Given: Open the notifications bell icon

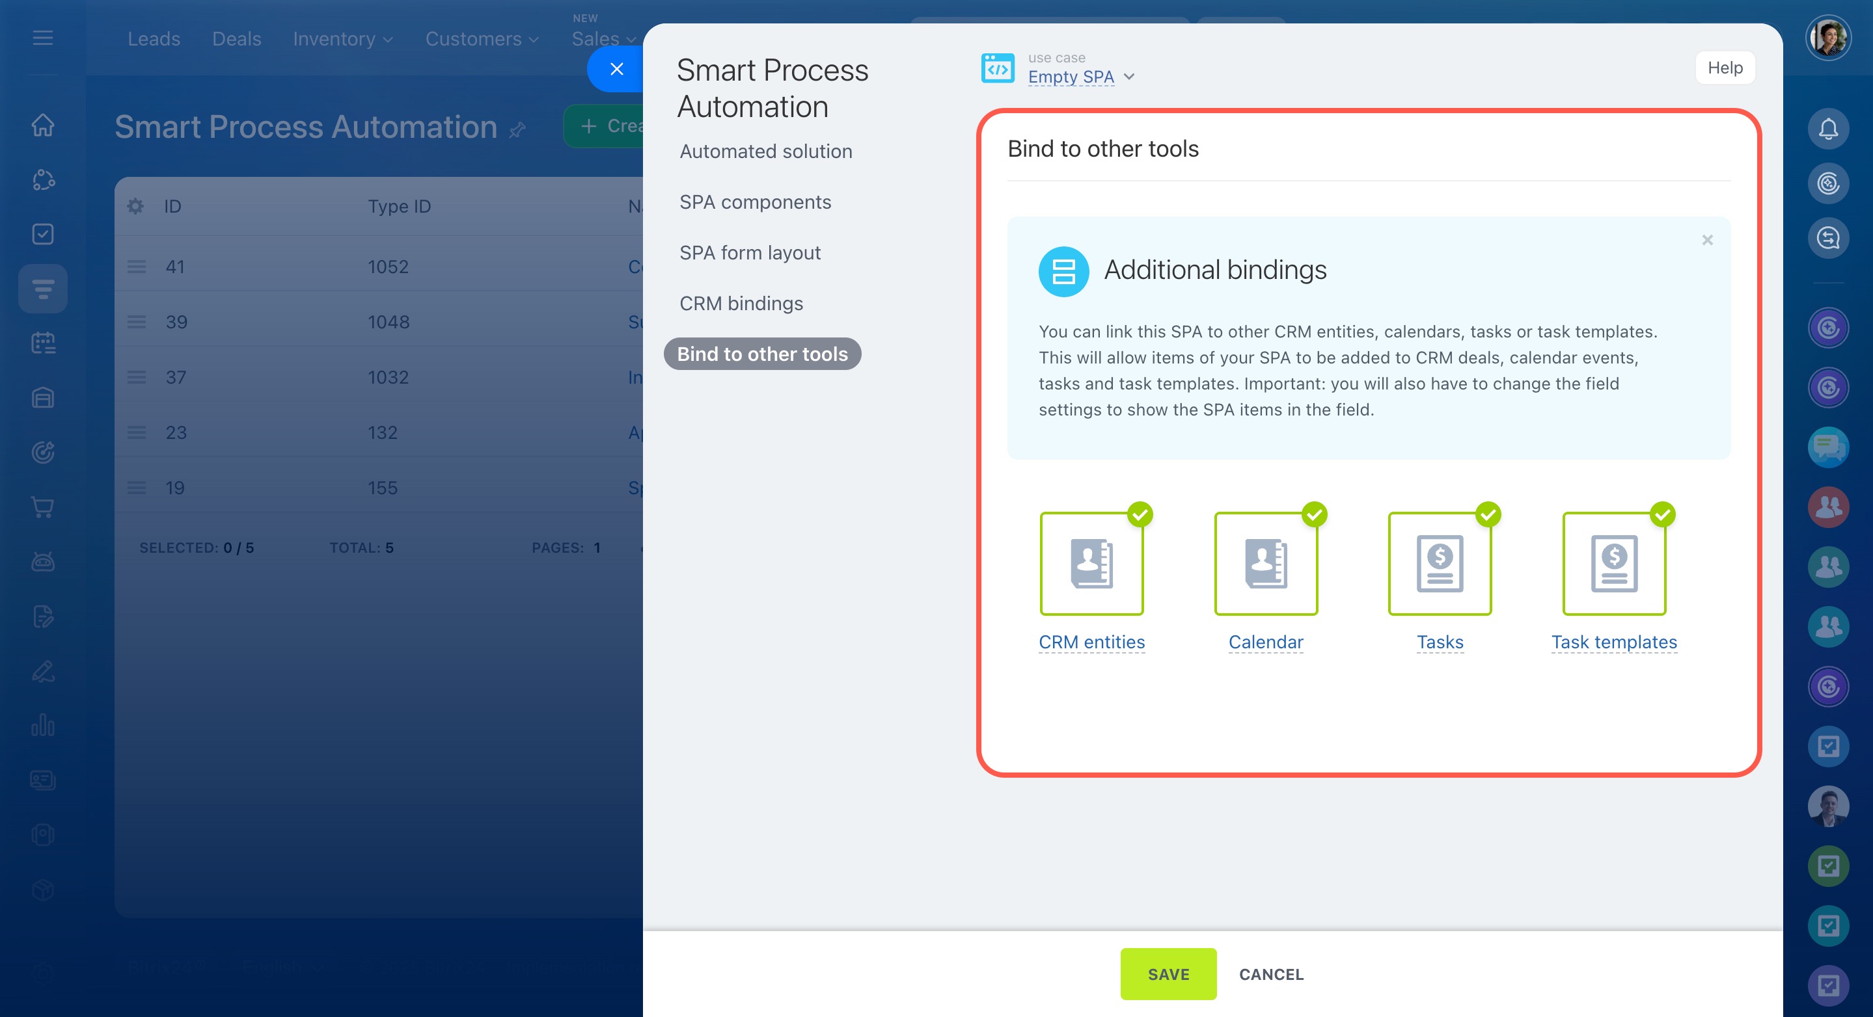Looking at the screenshot, I should pyautogui.click(x=1827, y=129).
